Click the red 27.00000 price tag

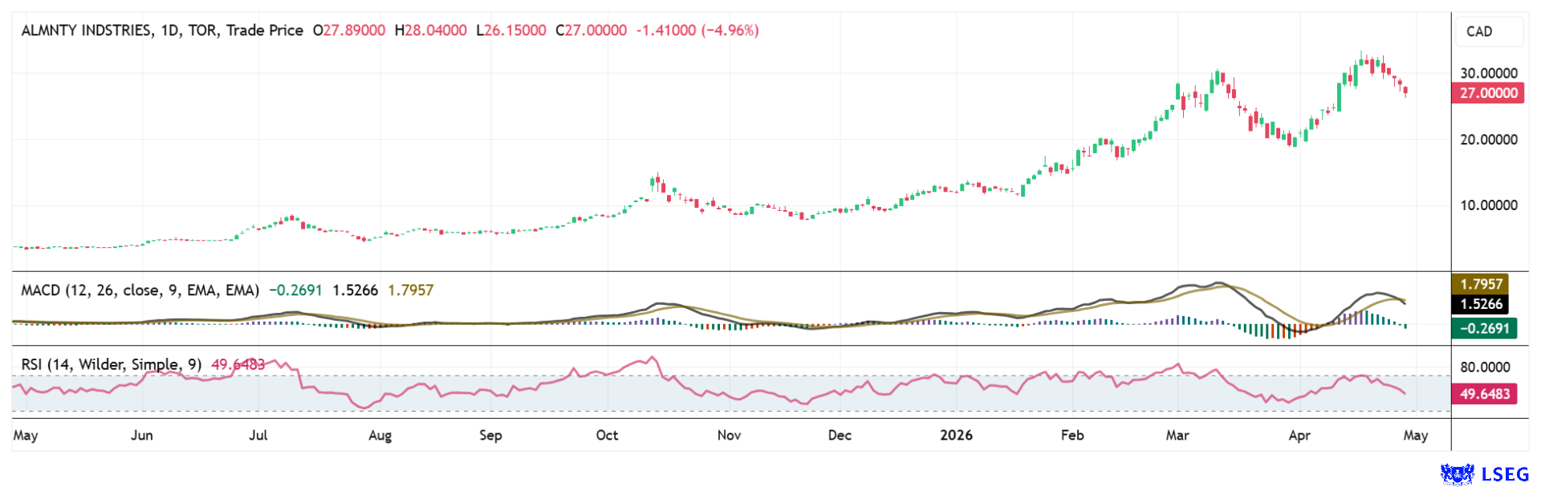coord(1488,93)
